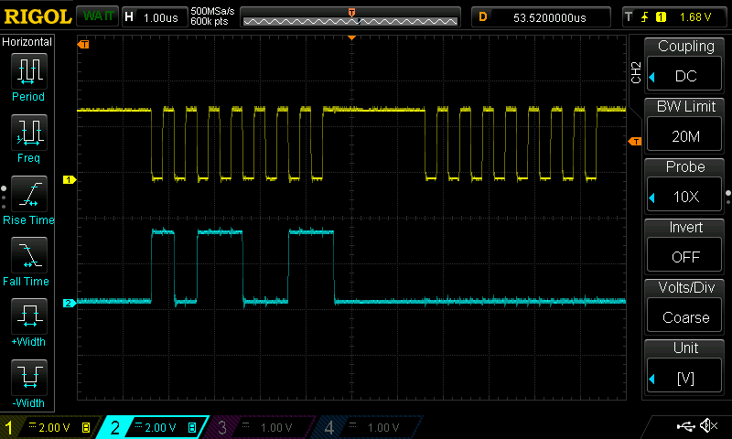Enable channel 4 label at 1.00 V
The height and width of the screenshot is (439, 732).
[x=369, y=427]
